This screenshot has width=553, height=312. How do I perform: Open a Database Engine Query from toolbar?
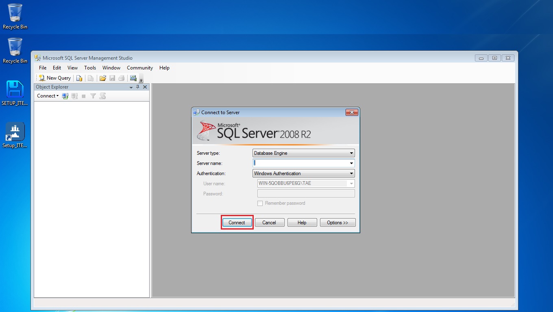(79, 78)
